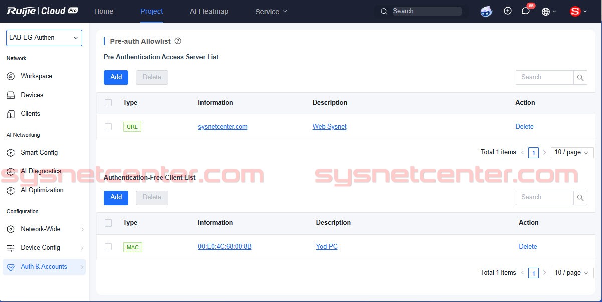Click the AI Optimization sidebar icon

(x=11, y=190)
